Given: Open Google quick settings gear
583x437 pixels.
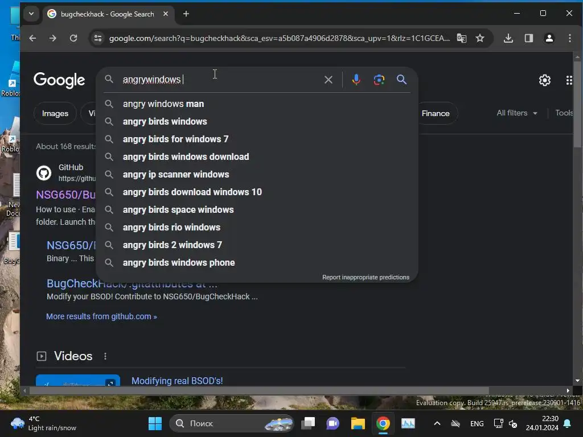Looking at the screenshot, I should 545,80.
